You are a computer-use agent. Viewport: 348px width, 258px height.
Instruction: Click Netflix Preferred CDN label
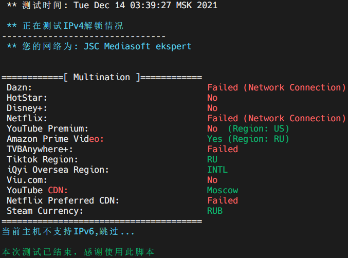click(x=63, y=200)
